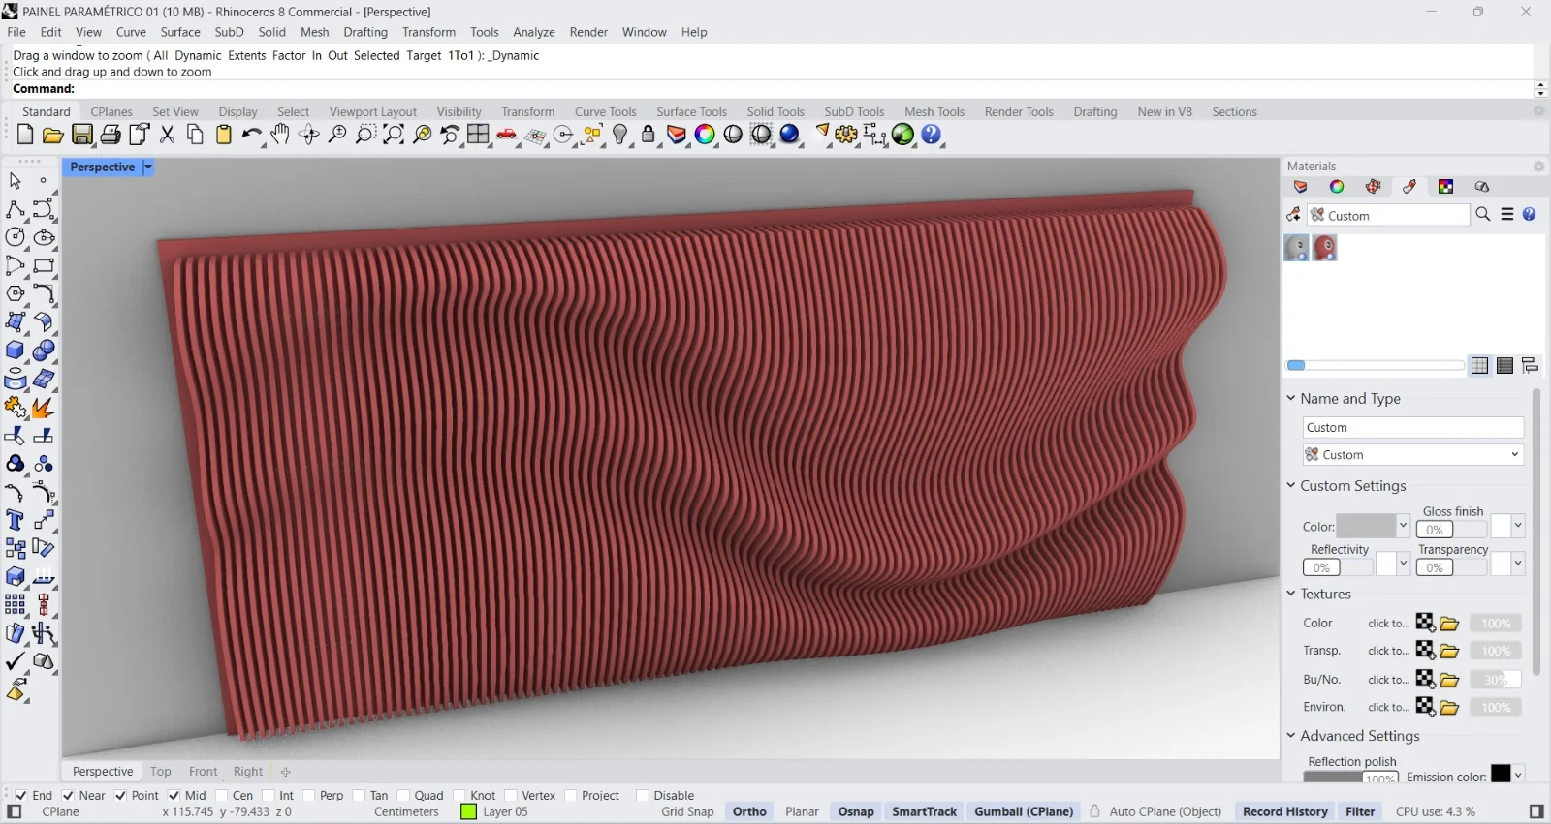1551x824 pixels.
Task: Toggle Osnap in the status bar
Action: coord(856,812)
